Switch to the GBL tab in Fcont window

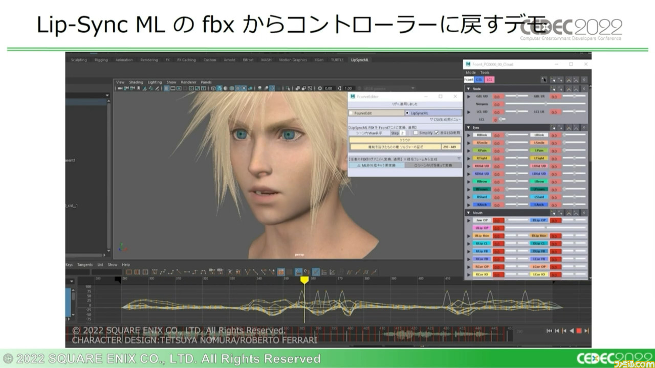click(x=479, y=80)
